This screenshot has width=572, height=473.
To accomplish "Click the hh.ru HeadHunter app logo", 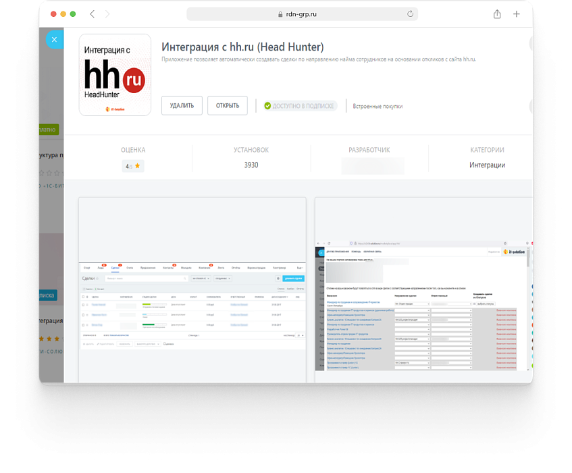I will (115, 75).
